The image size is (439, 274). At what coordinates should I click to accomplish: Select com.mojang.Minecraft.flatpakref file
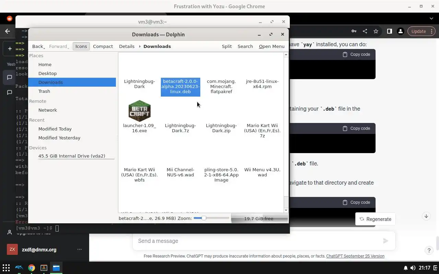221,87
